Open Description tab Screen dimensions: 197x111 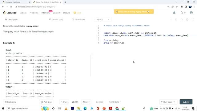click(x=11, y=19)
